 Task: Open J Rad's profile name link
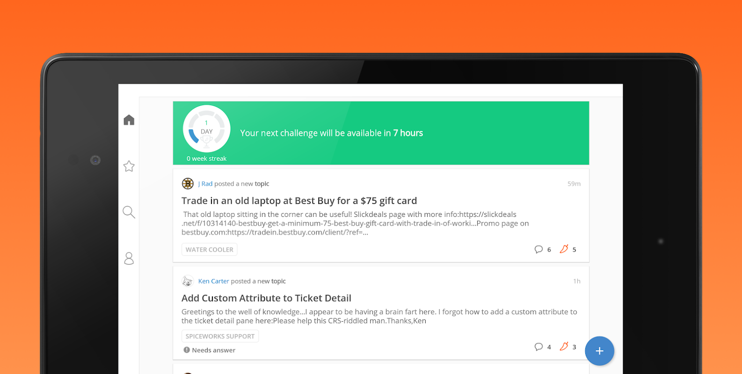[x=205, y=184]
